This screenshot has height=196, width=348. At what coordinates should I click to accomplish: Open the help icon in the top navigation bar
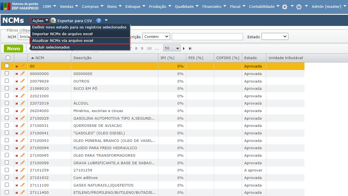(x=299, y=6)
